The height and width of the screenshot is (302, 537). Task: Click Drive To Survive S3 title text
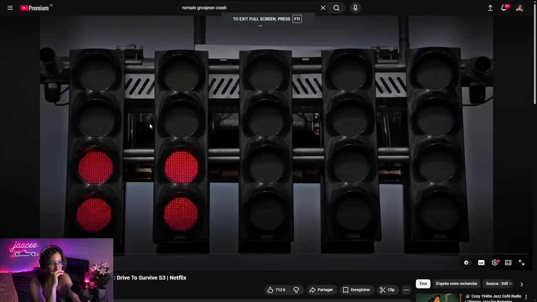point(151,278)
